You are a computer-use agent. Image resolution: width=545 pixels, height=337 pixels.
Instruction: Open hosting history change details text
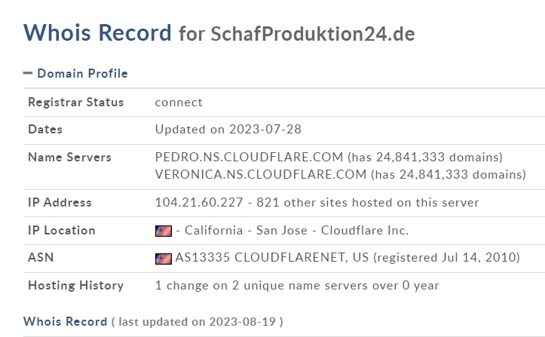(x=297, y=286)
